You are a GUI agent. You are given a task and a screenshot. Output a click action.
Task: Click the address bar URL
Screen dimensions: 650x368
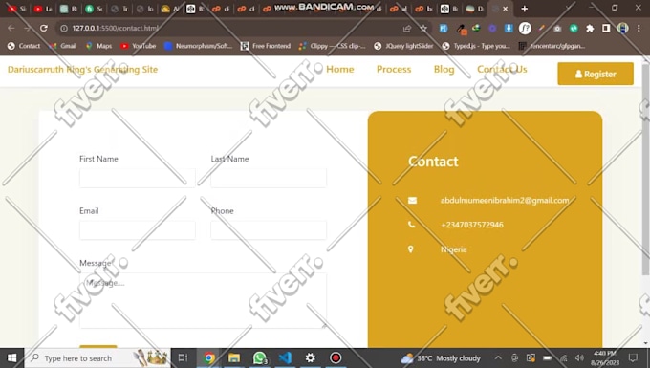[x=115, y=28]
